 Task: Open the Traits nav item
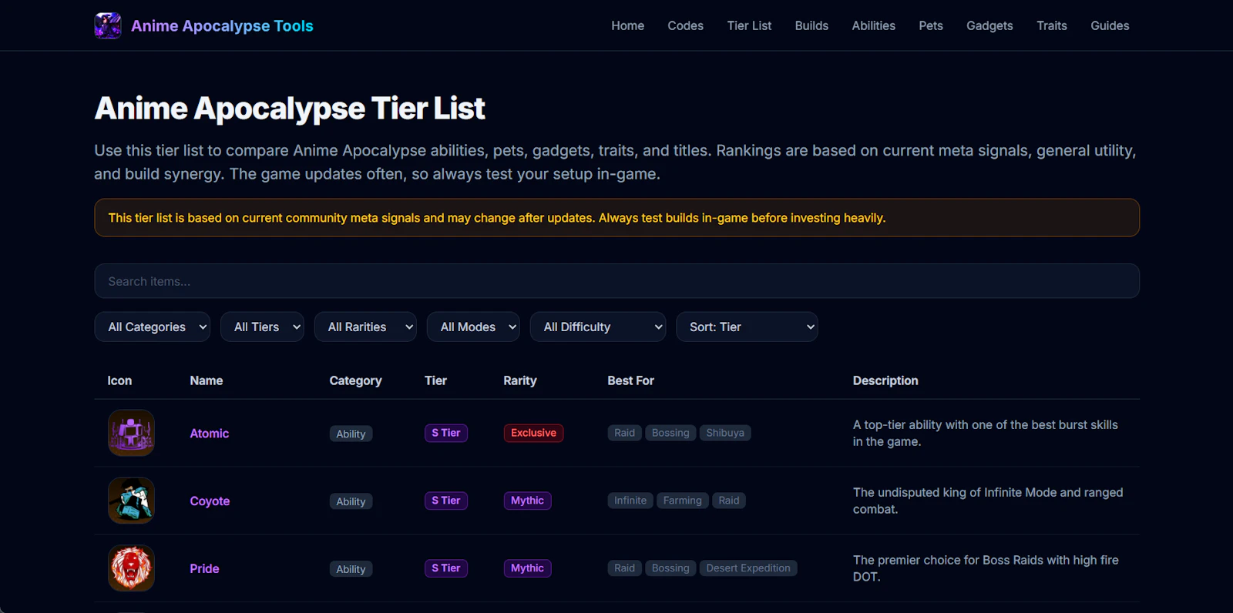point(1052,25)
